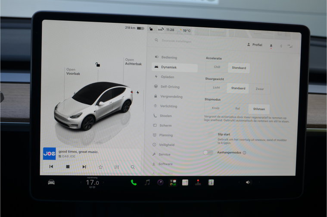Tap the JOE radio station logo
The image size is (327, 217).
pyautogui.click(x=50, y=154)
